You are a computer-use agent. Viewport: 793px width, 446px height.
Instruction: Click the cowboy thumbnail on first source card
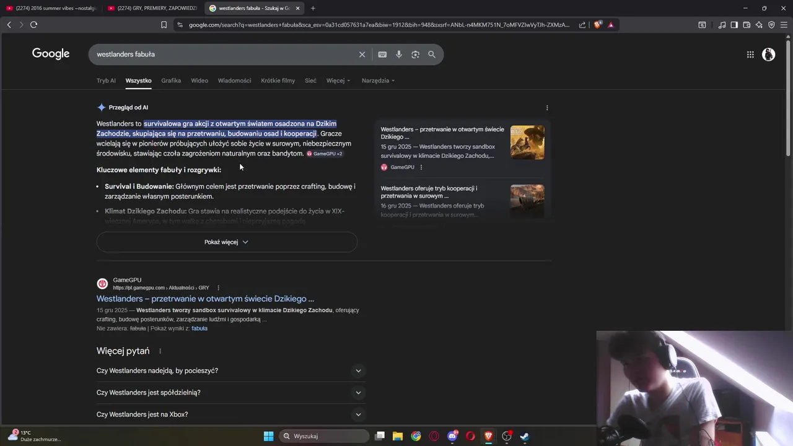pos(527,142)
